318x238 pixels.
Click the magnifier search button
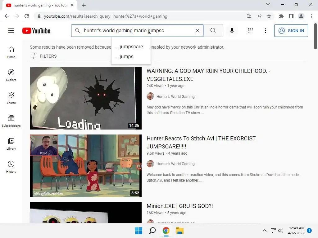point(213,31)
